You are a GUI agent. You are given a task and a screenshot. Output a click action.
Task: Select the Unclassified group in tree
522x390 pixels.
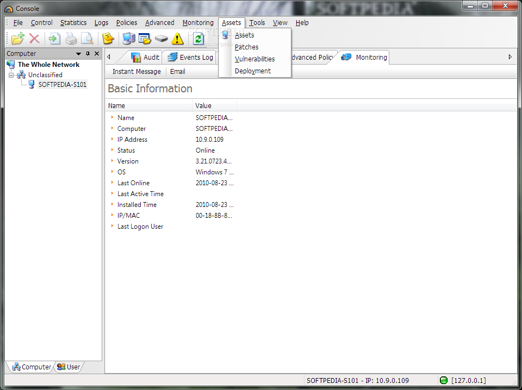pyautogui.click(x=45, y=75)
